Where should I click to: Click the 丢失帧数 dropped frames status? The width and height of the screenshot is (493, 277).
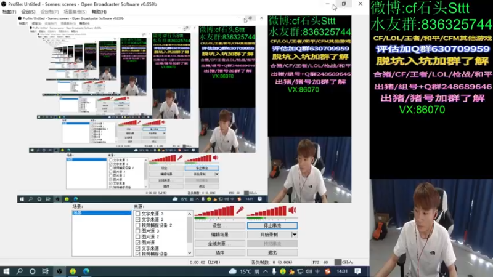click(272, 262)
